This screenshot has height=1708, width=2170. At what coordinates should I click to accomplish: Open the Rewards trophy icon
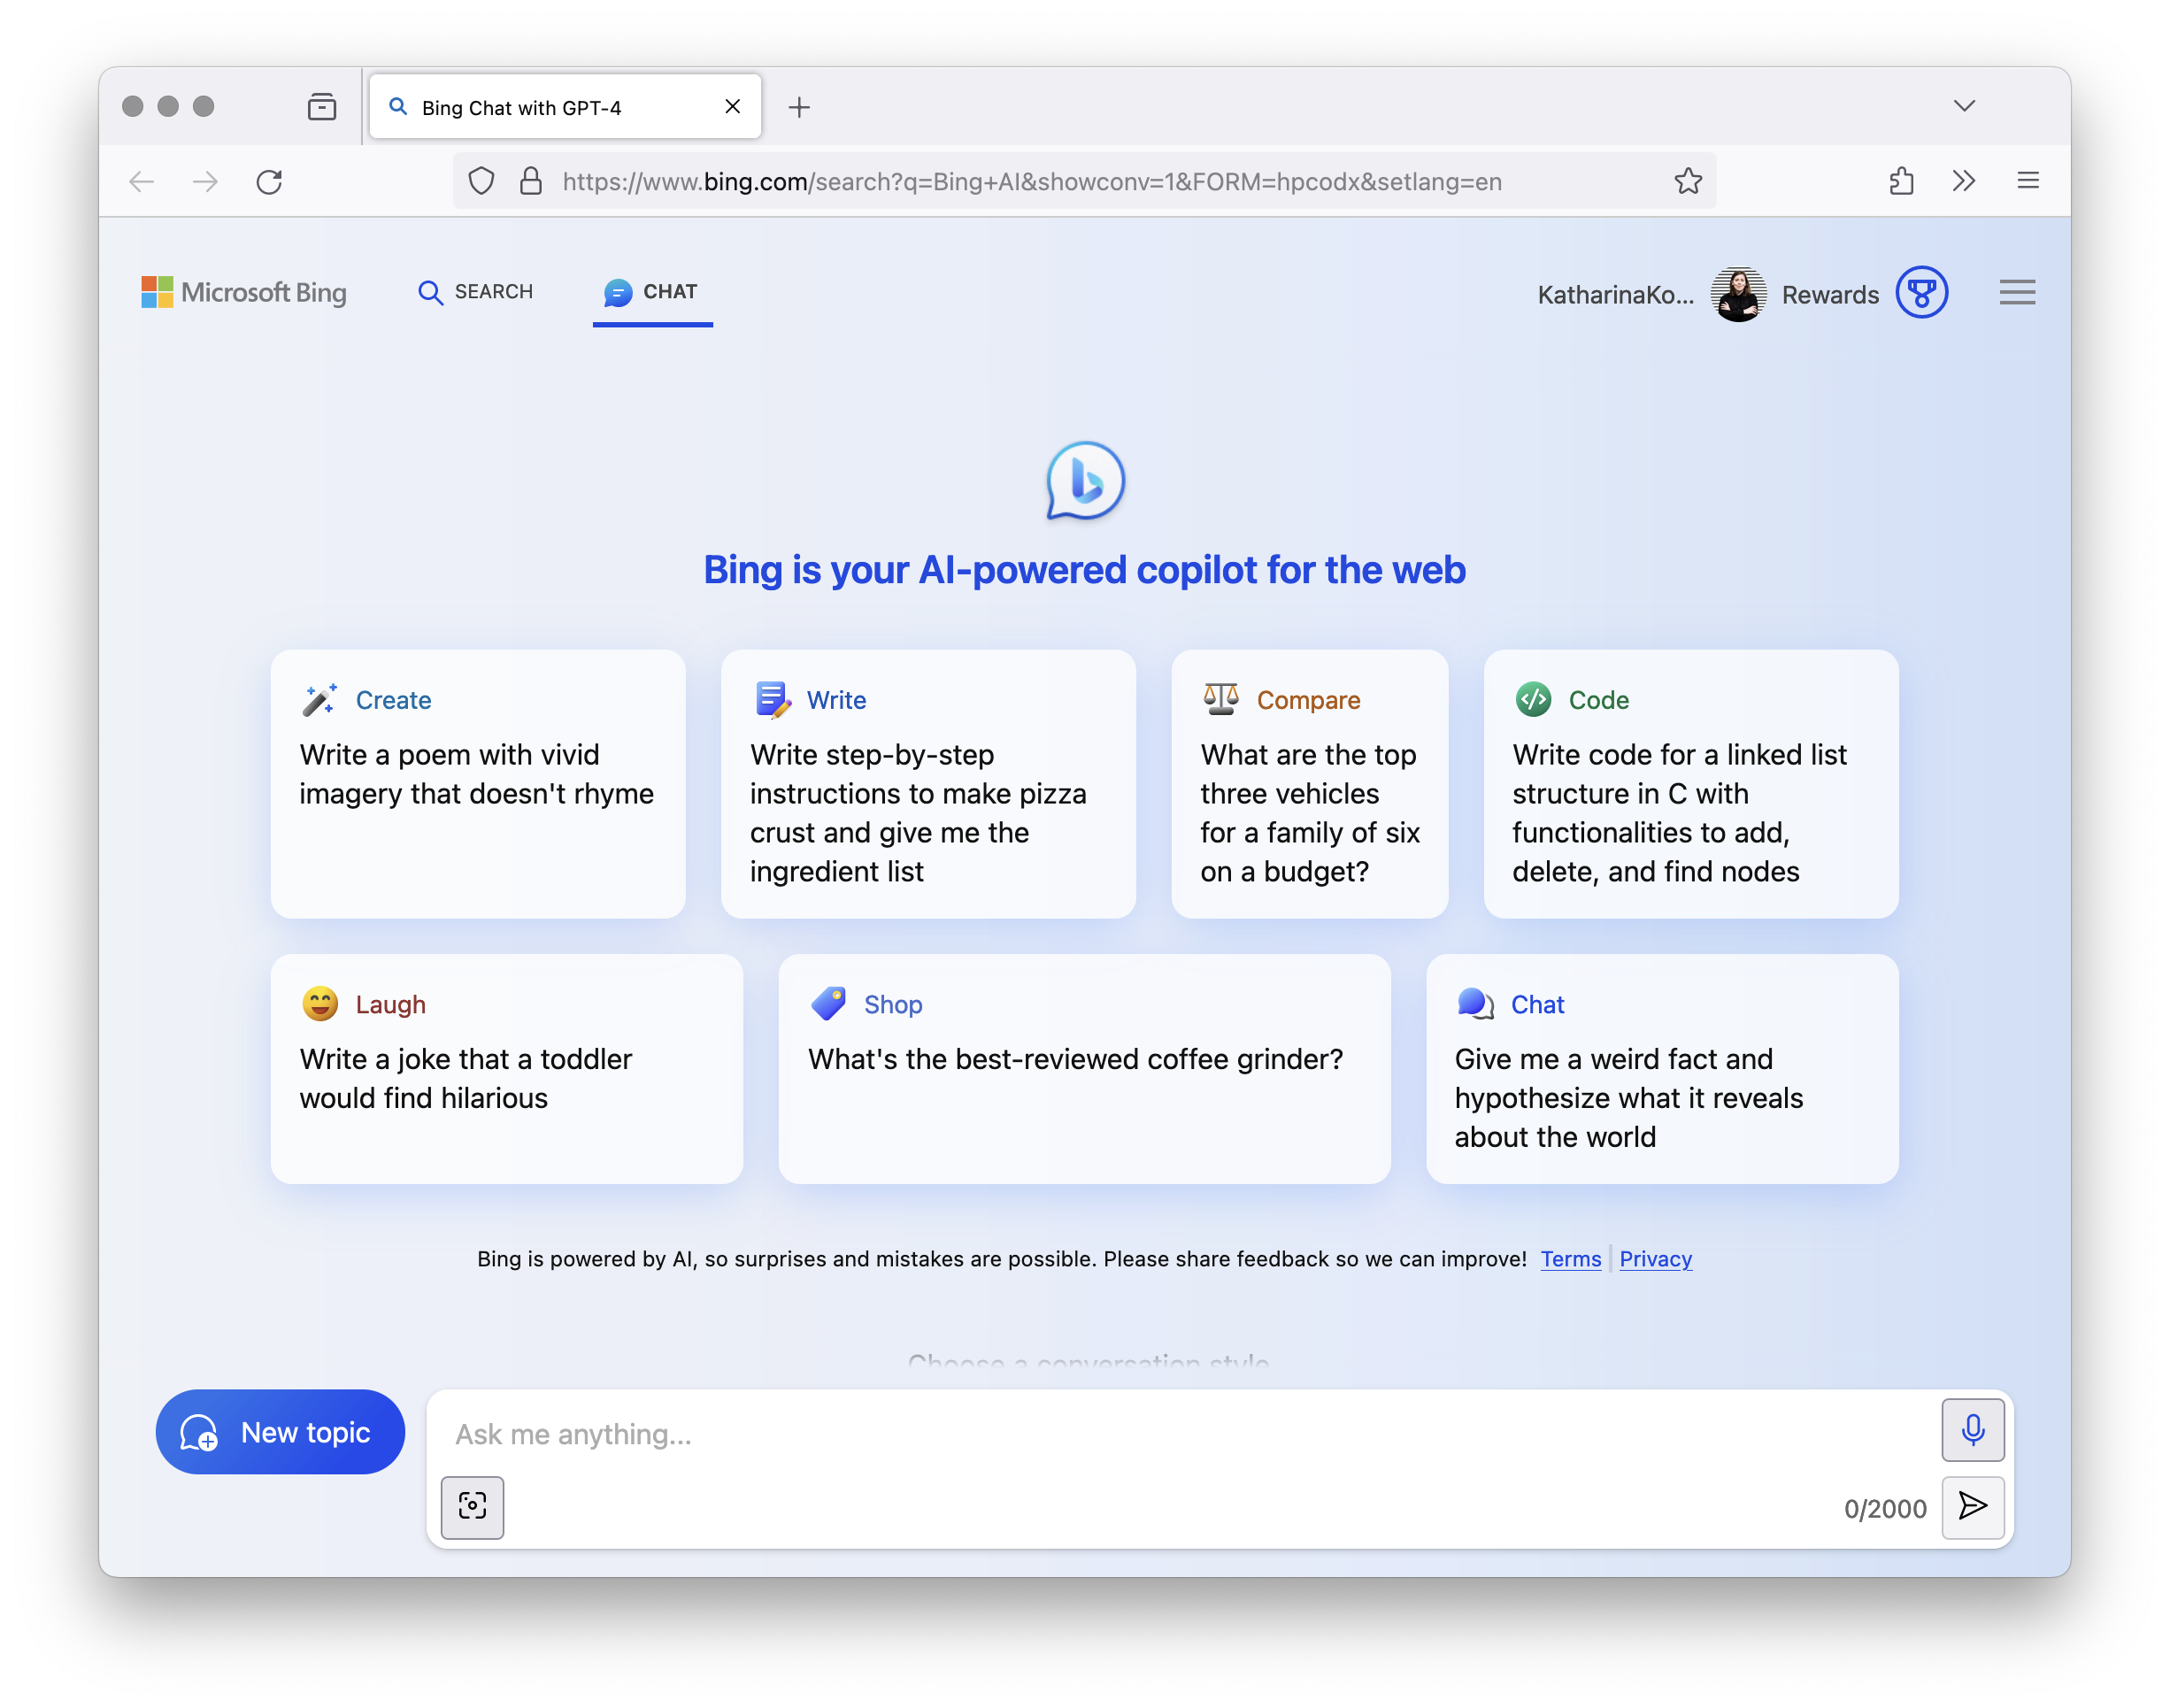(1921, 293)
